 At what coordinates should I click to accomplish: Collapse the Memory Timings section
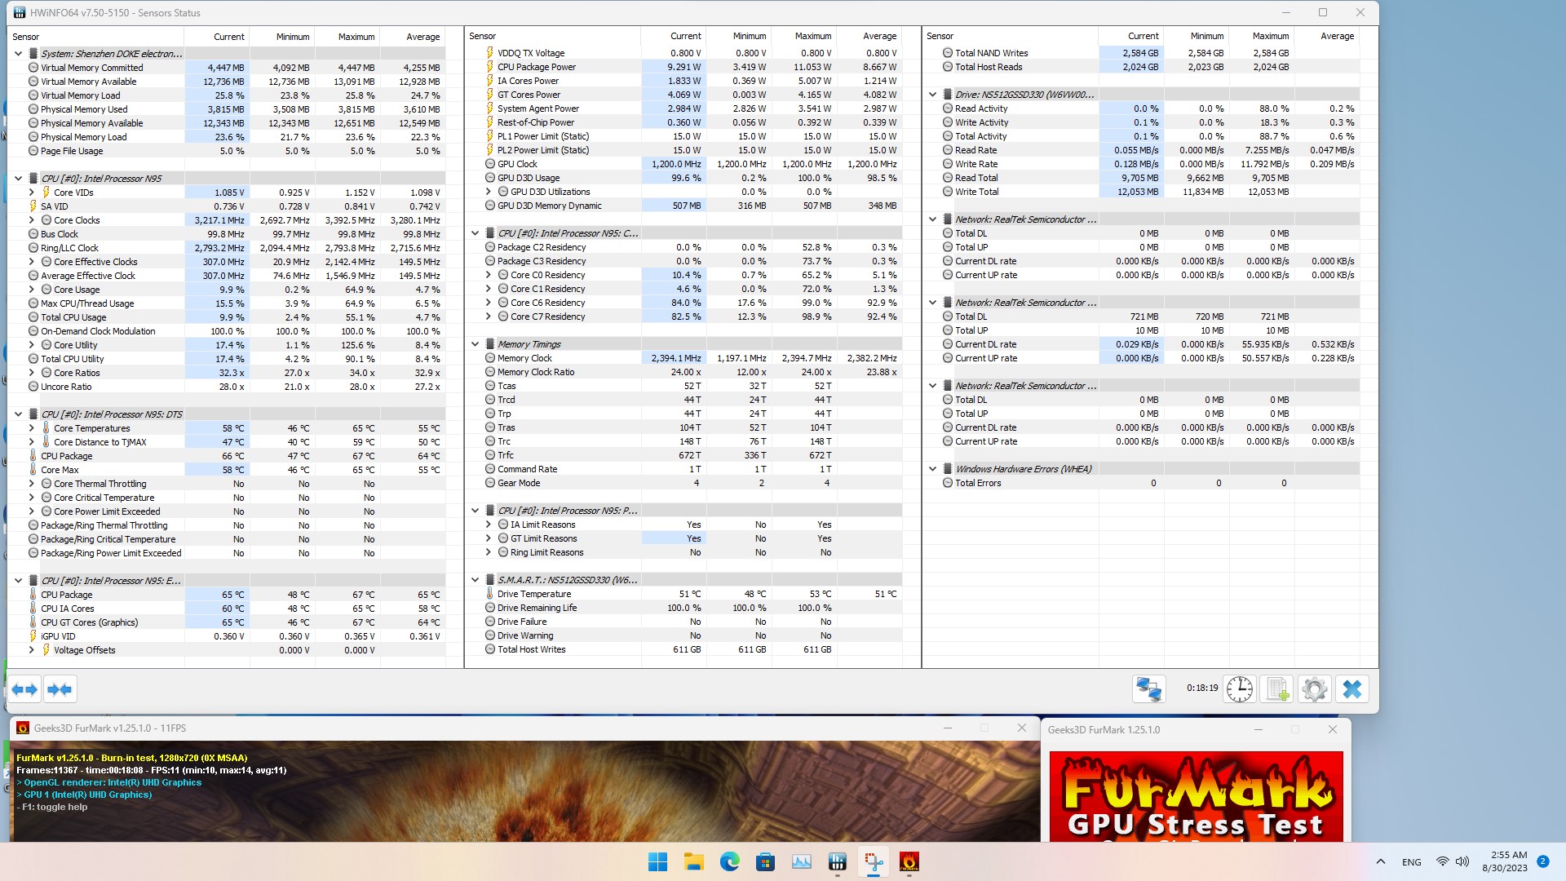[x=475, y=344]
